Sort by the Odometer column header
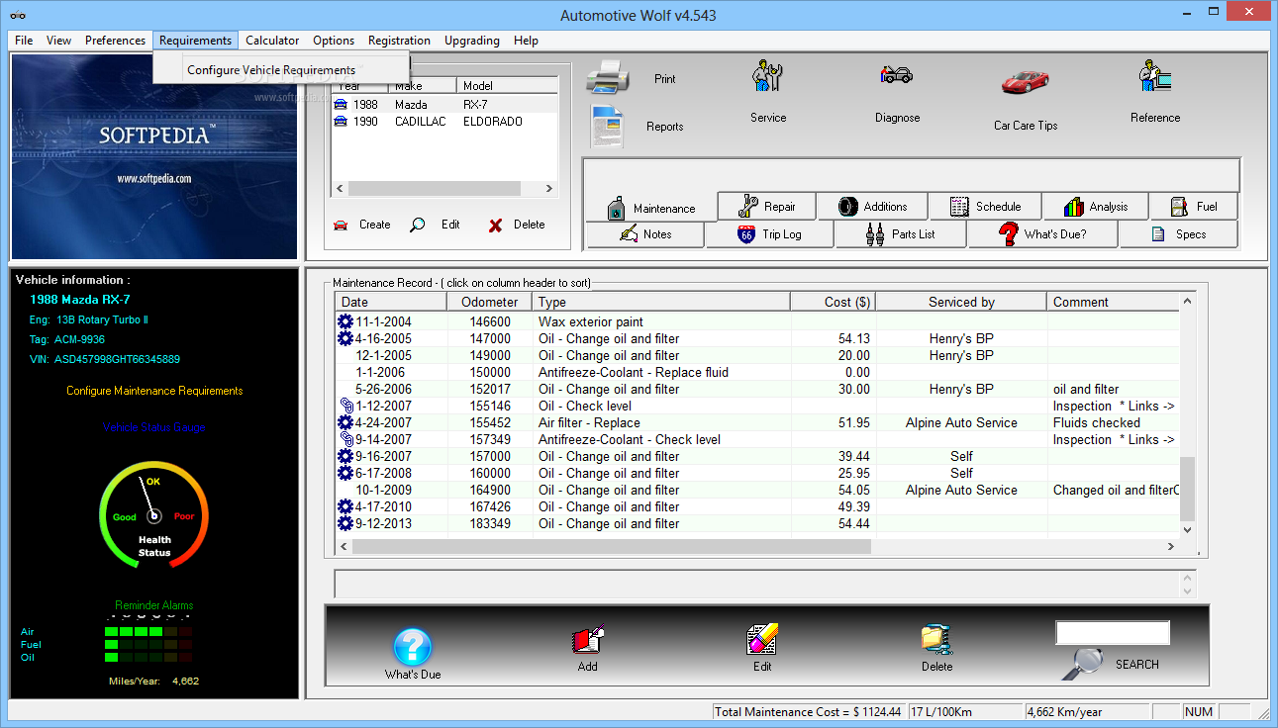1278x728 pixels. [489, 302]
